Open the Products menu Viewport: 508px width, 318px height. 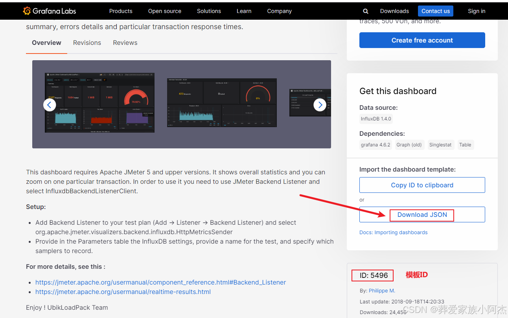[121, 11]
